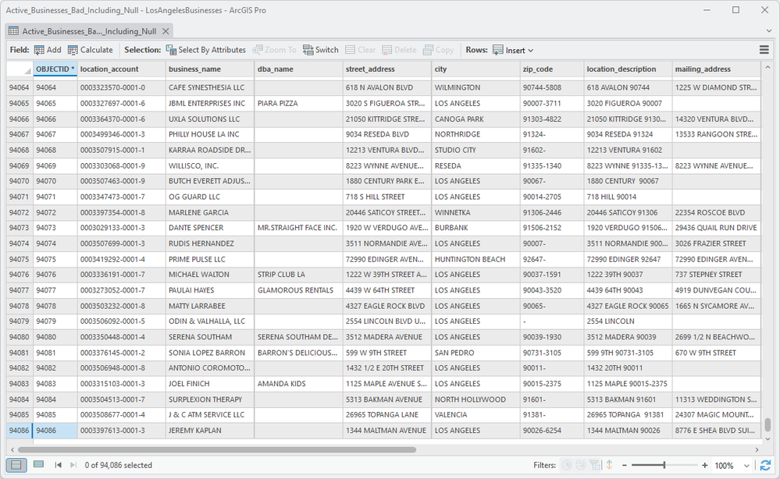
Task: Click the Zoom To button
Action: 274,50
